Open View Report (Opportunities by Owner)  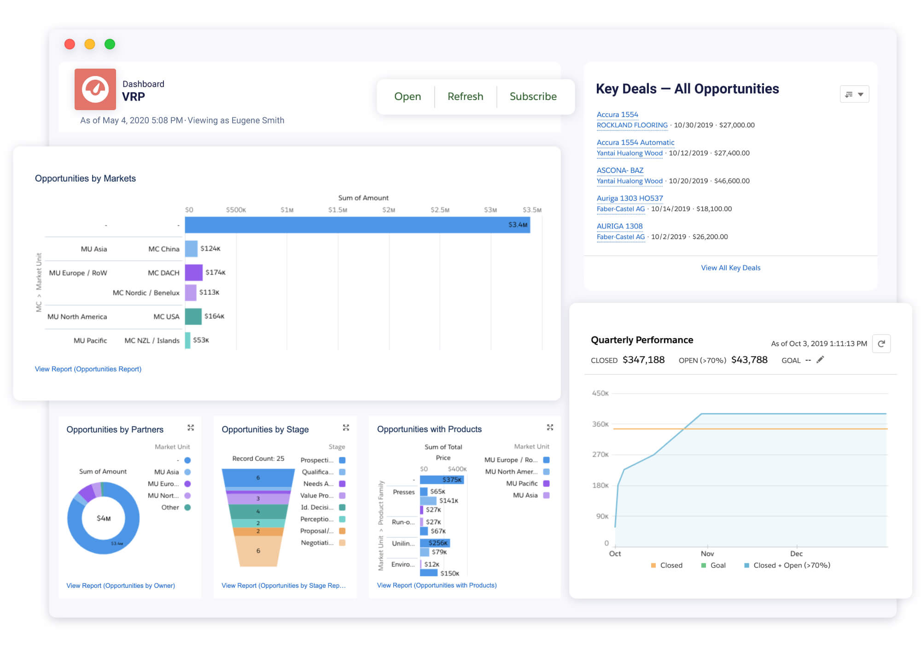(121, 586)
